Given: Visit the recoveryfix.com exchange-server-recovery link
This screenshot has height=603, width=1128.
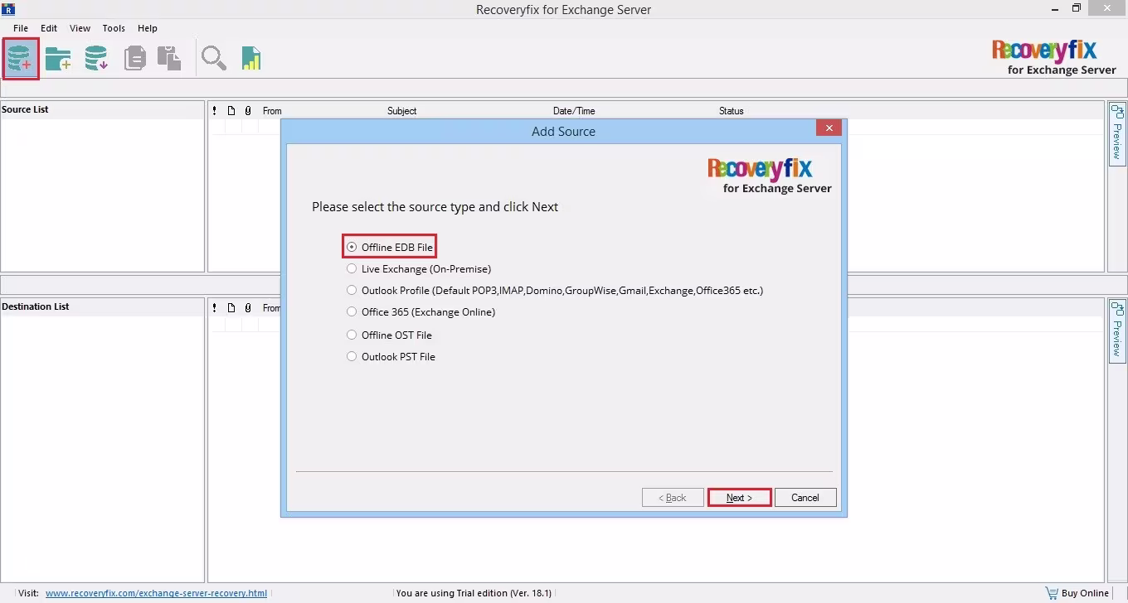Looking at the screenshot, I should [156, 593].
